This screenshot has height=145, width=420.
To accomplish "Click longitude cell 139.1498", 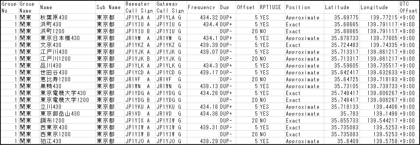I will pos(379,113).
